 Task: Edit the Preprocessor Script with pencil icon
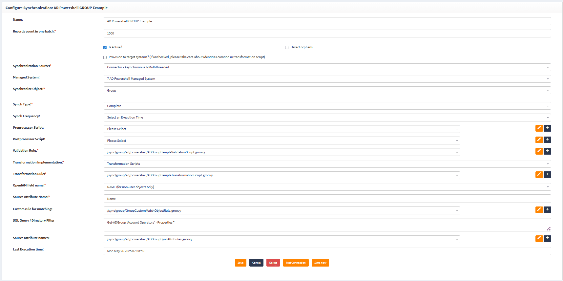539,128
